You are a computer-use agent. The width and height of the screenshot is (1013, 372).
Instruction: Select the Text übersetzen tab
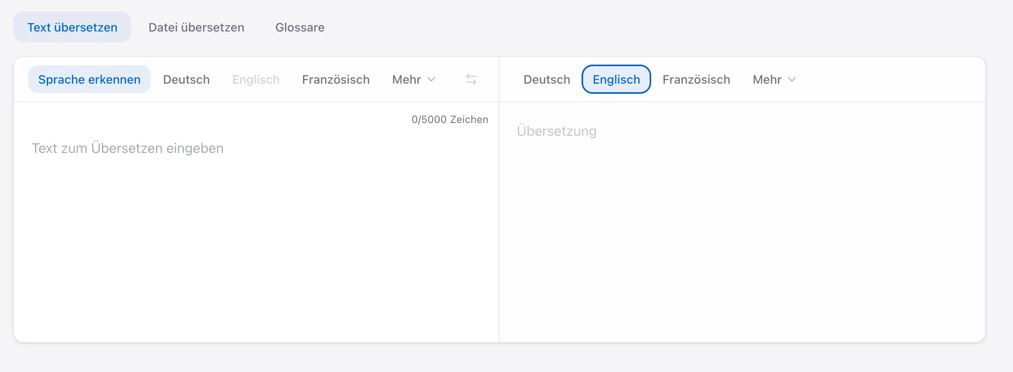pos(72,27)
